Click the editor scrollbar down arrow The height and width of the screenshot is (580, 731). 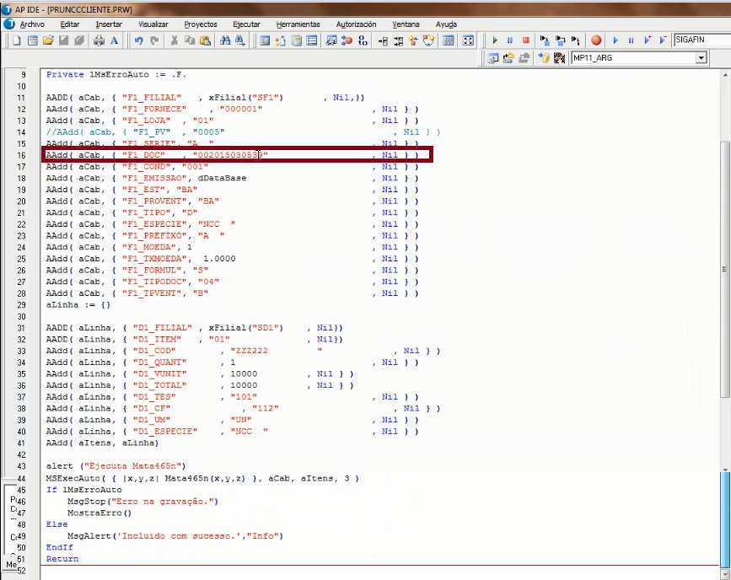click(725, 574)
